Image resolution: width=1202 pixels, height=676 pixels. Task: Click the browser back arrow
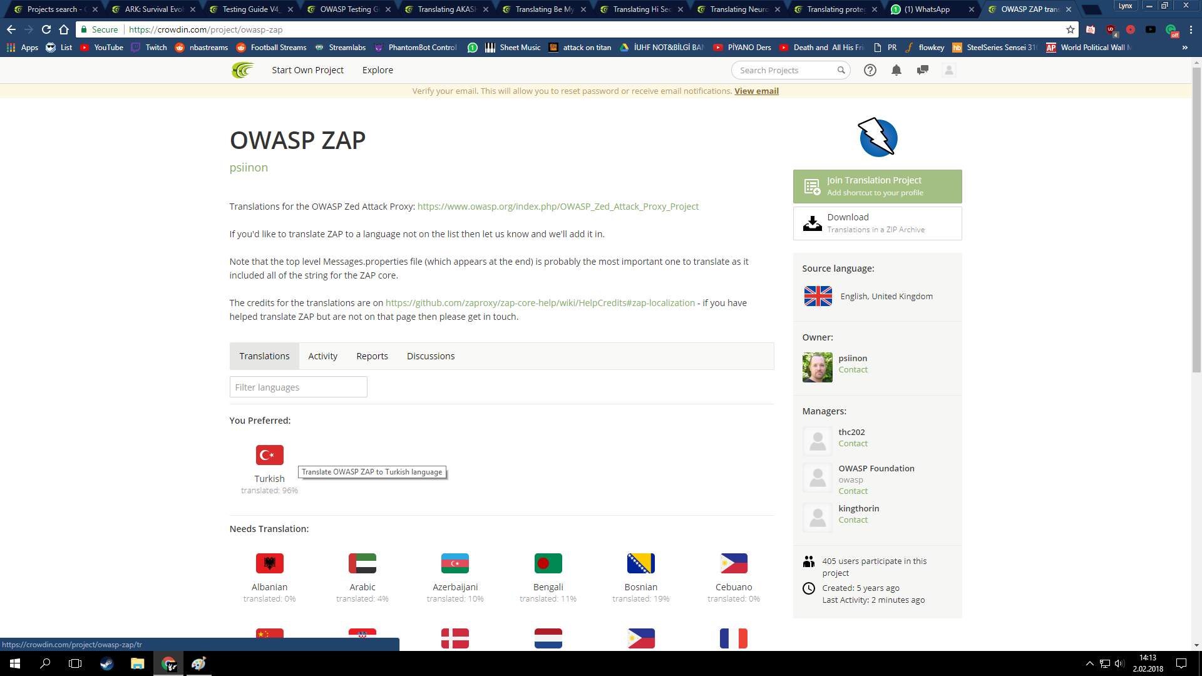coord(11,29)
